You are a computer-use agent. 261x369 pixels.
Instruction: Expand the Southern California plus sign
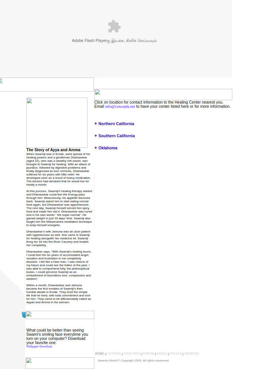(96, 136)
